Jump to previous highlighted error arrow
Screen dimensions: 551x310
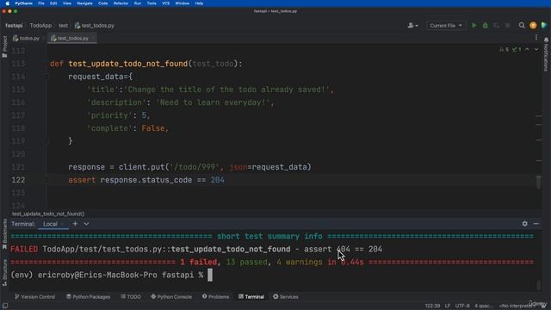click(x=527, y=50)
